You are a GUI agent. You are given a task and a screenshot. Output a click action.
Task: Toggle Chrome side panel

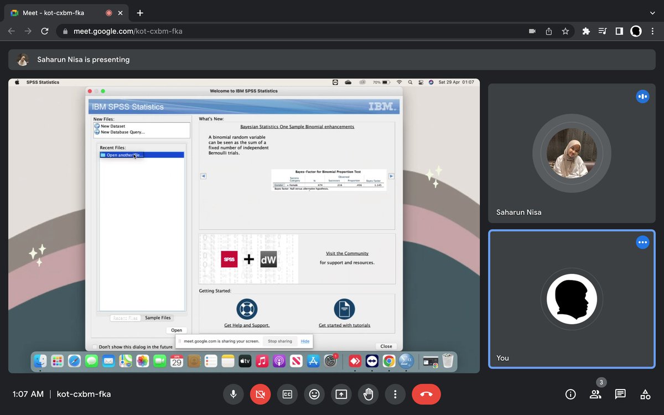pyautogui.click(x=619, y=32)
